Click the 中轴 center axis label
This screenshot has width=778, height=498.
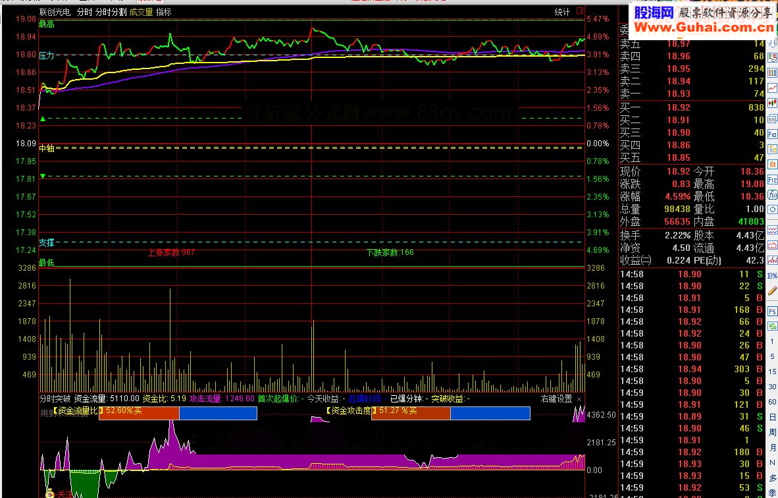47,148
